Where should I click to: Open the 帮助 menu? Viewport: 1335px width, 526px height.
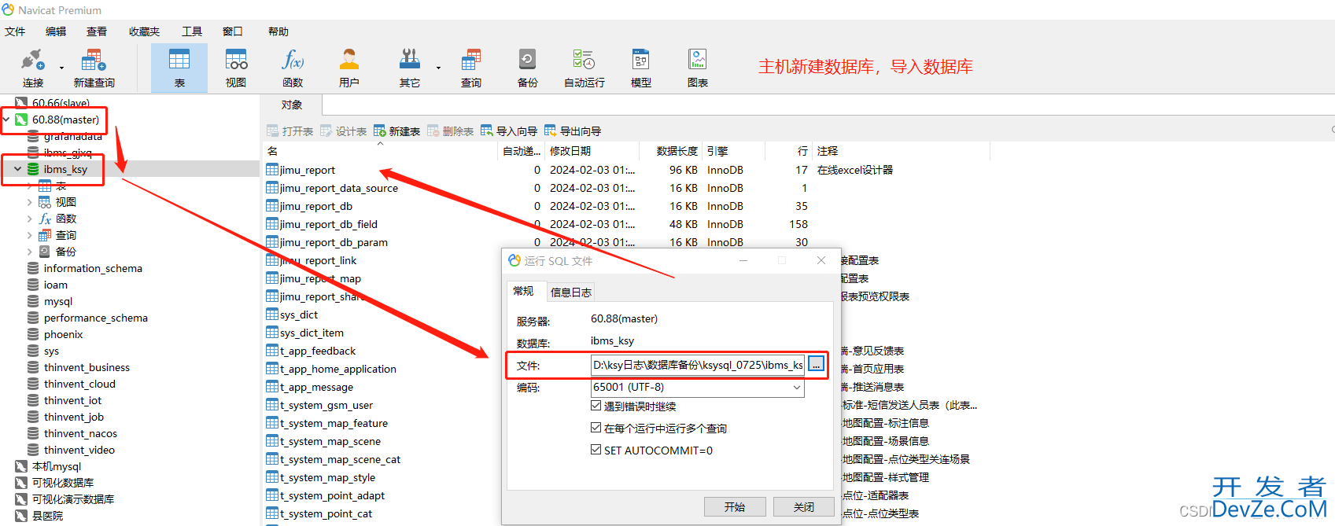[x=278, y=31]
